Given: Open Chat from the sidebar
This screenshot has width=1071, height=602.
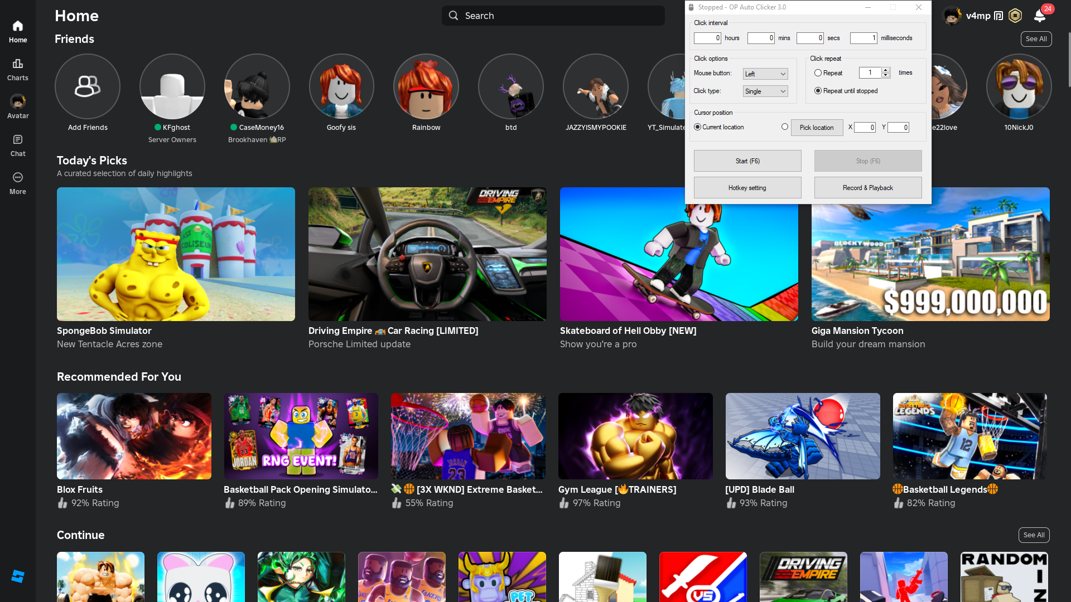Looking at the screenshot, I should pyautogui.click(x=18, y=145).
